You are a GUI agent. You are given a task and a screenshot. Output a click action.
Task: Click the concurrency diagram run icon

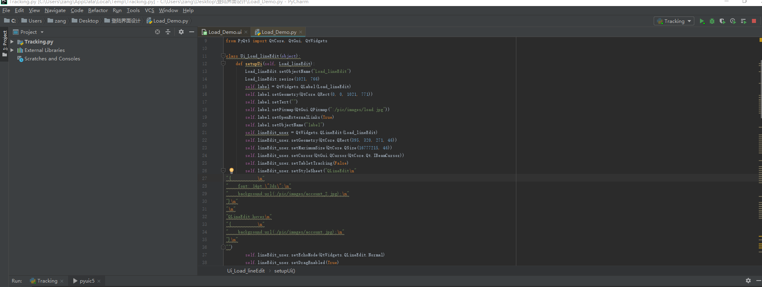743,21
